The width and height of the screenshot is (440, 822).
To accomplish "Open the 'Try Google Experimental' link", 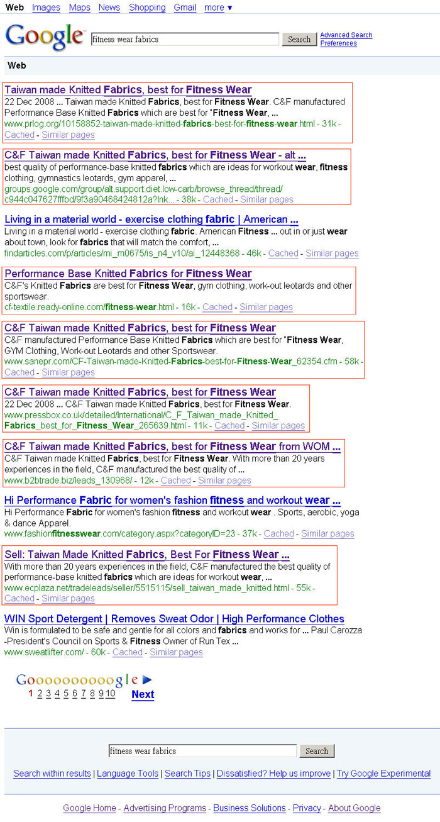I will [383, 774].
